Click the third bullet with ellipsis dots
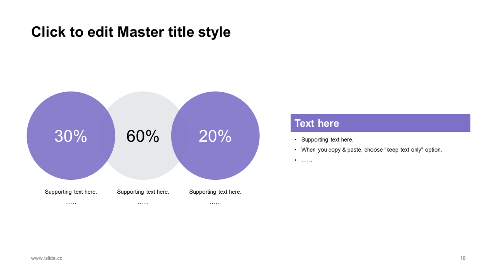Viewport: 497px width, 279px height. [x=307, y=160]
